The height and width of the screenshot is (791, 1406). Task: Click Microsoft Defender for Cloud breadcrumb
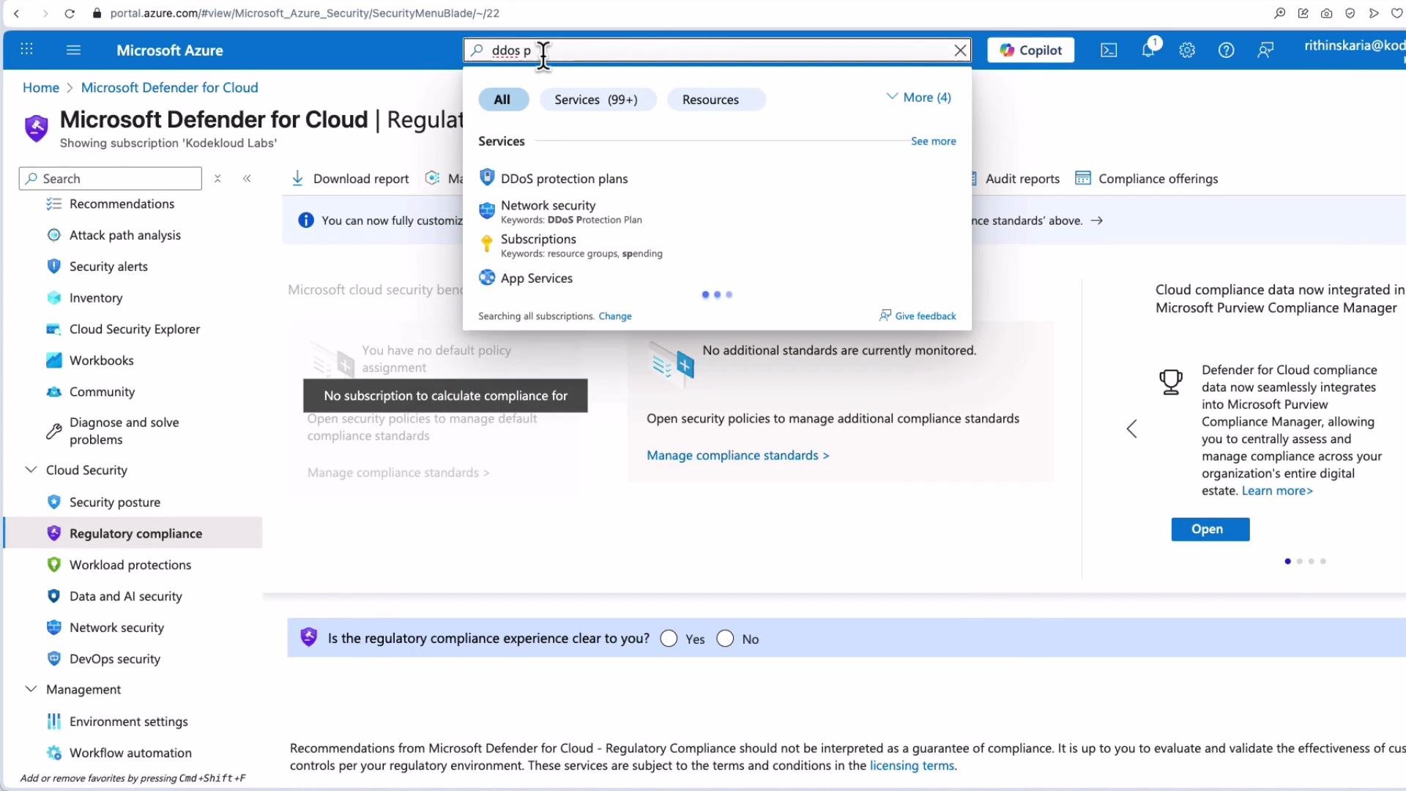(x=169, y=88)
